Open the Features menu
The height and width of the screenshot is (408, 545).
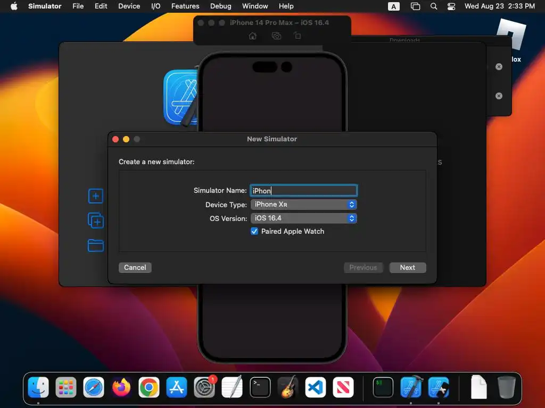coord(185,6)
